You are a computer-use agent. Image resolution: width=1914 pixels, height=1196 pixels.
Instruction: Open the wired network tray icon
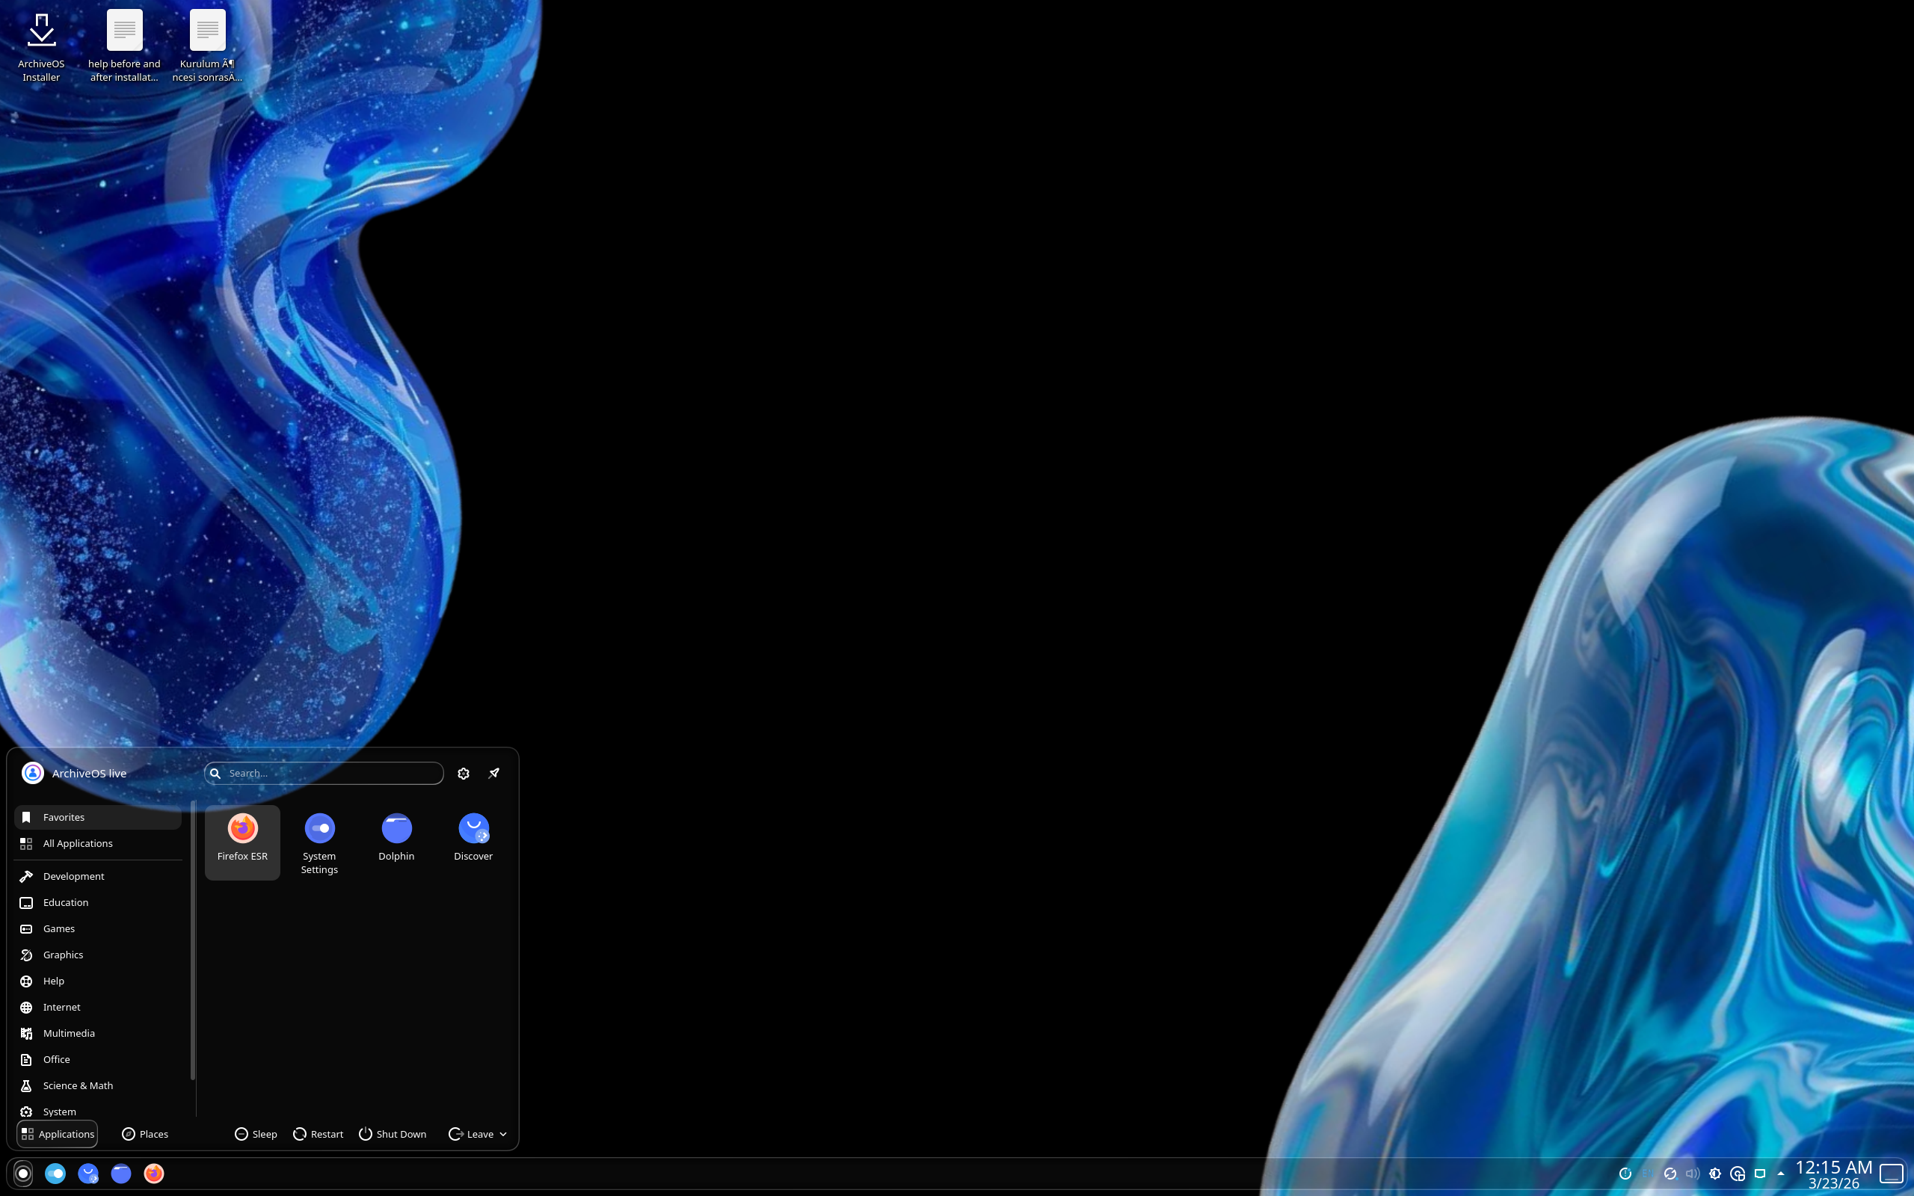tap(1760, 1174)
